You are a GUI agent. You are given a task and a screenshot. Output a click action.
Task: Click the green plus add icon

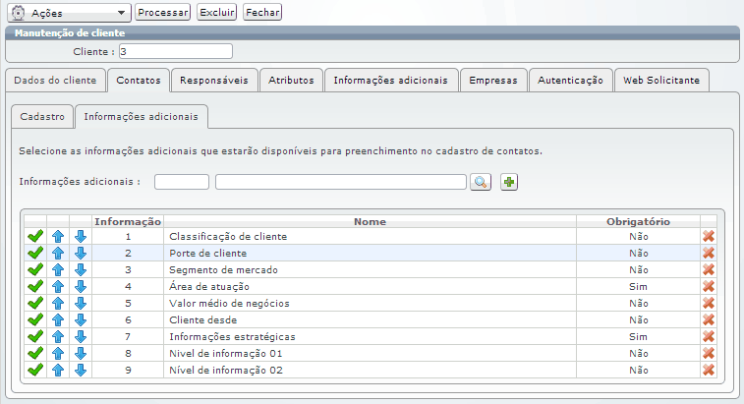pyautogui.click(x=509, y=182)
